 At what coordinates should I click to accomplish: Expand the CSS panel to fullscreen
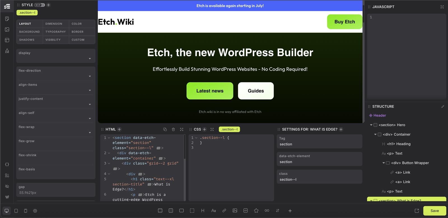coord(212,129)
